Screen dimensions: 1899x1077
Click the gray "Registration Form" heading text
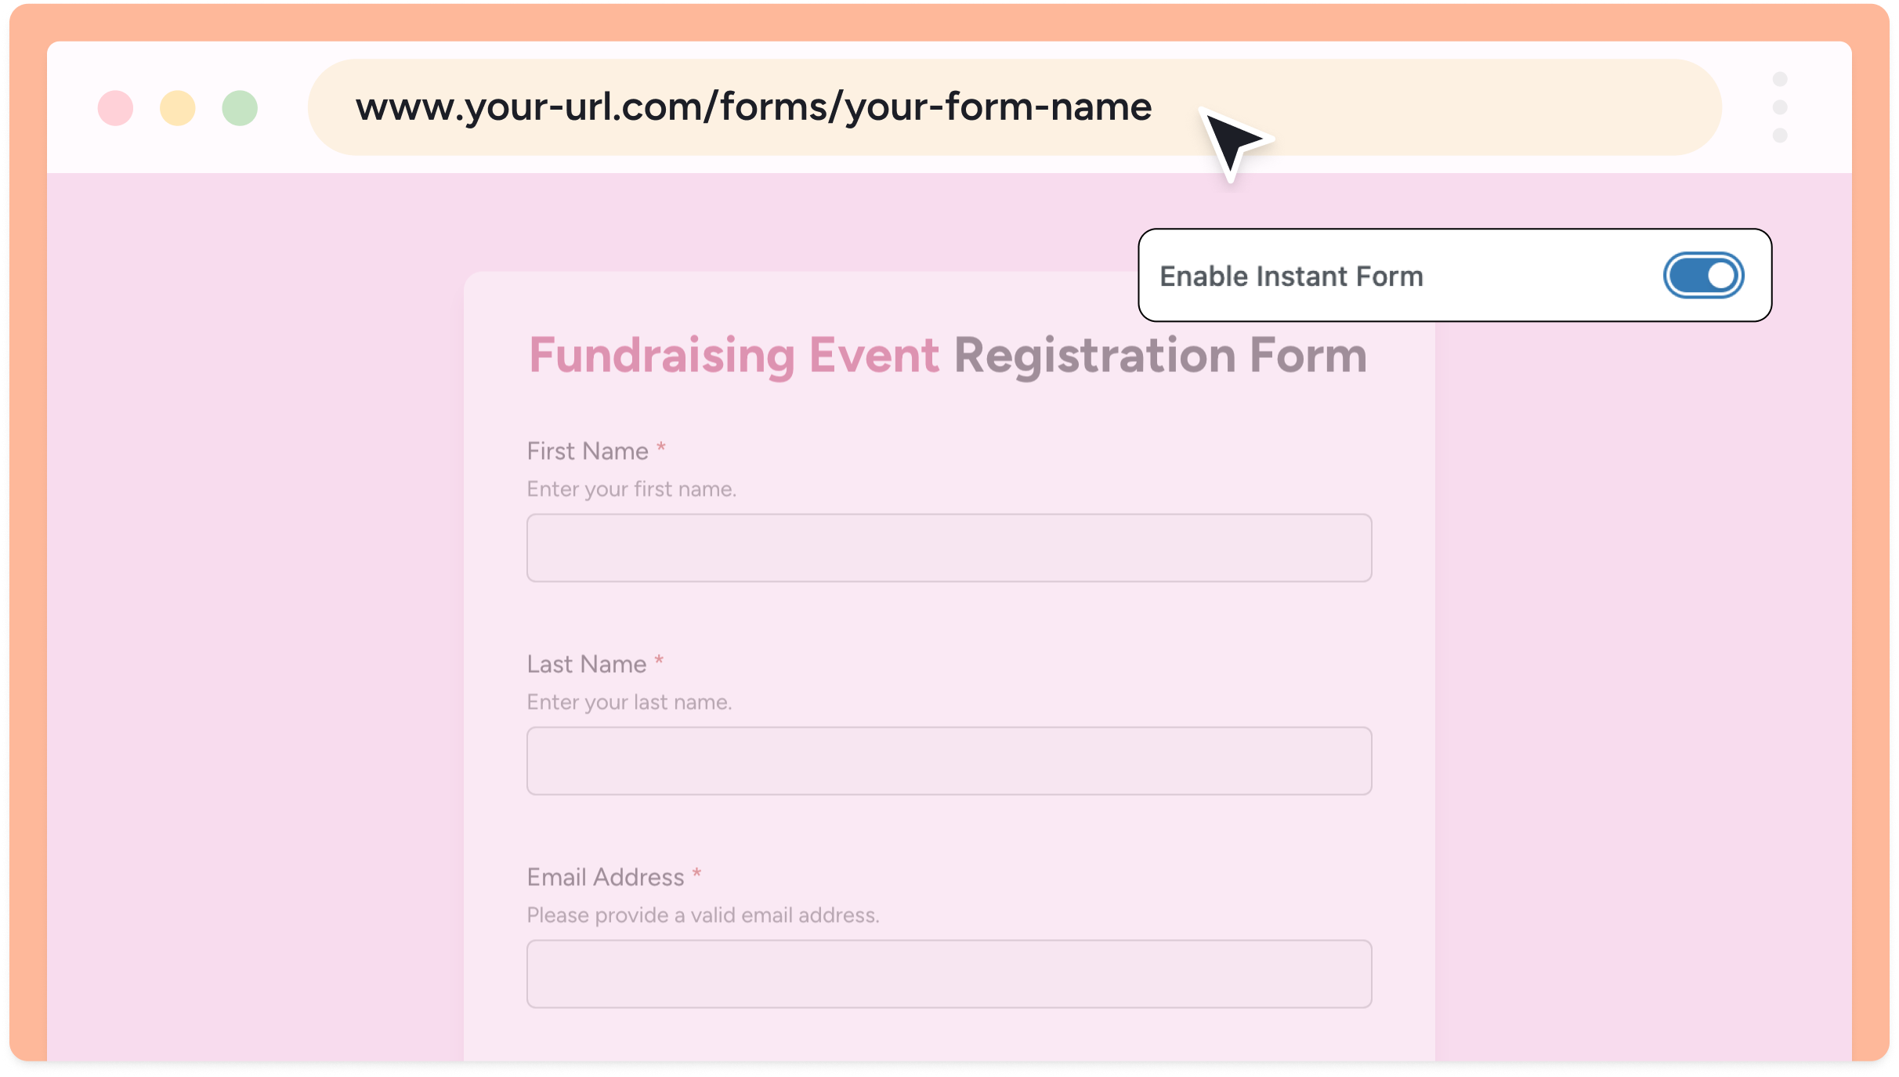[x=1160, y=356]
